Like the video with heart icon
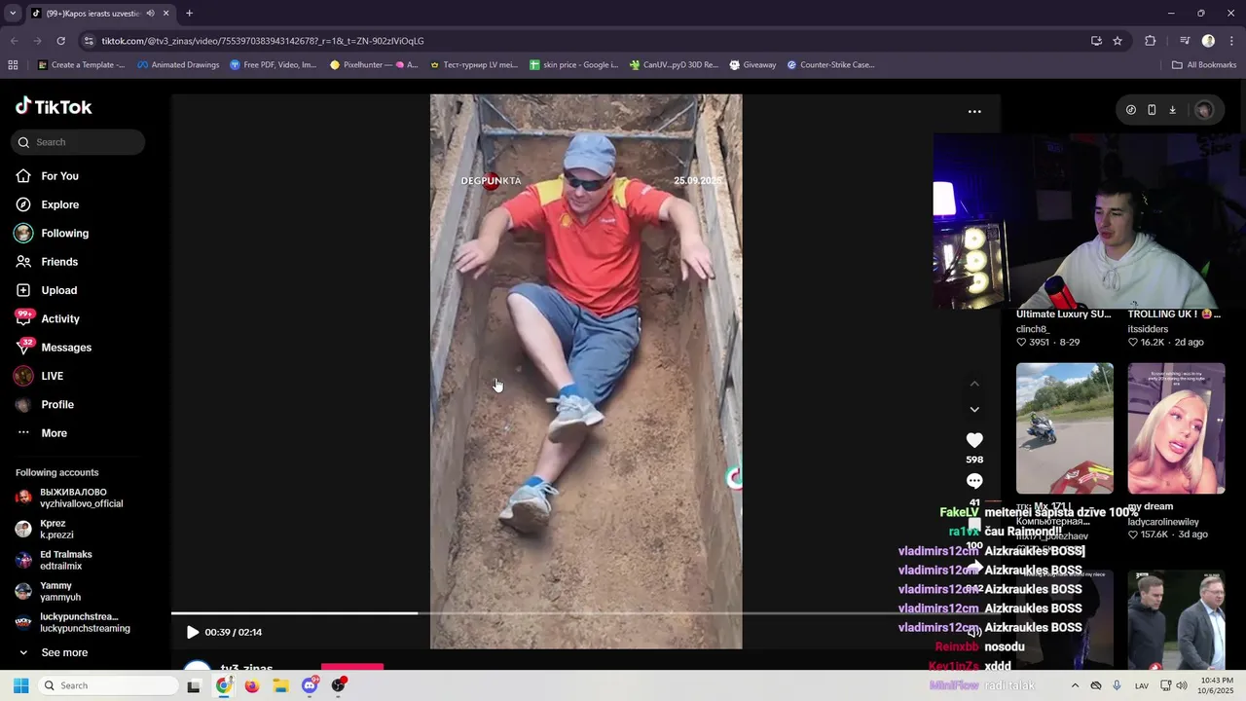The image size is (1246, 701). 974,440
